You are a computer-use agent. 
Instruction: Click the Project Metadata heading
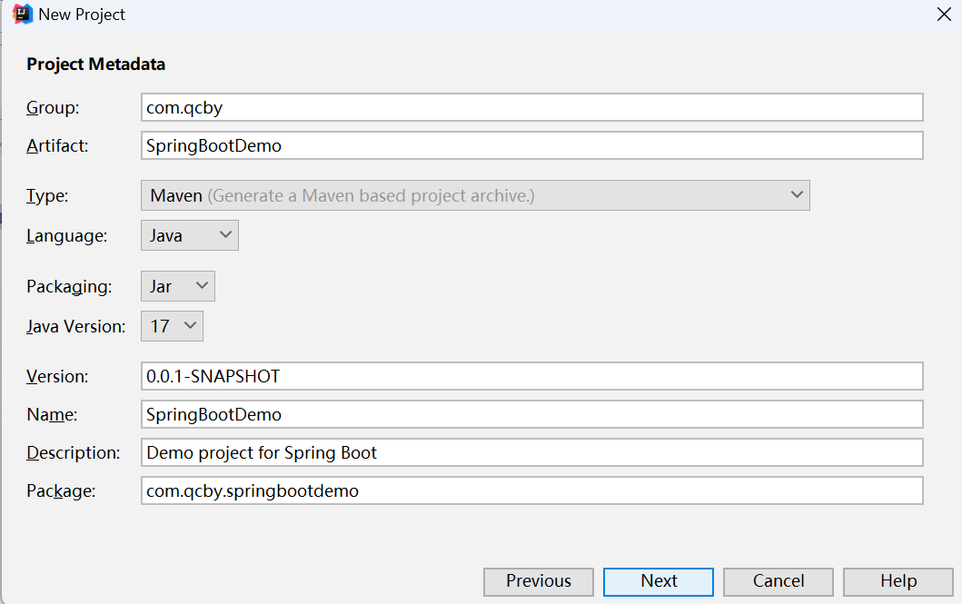(x=95, y=64)
